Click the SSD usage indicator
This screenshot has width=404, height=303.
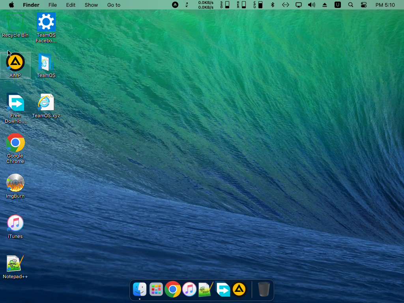pos(224,5)
